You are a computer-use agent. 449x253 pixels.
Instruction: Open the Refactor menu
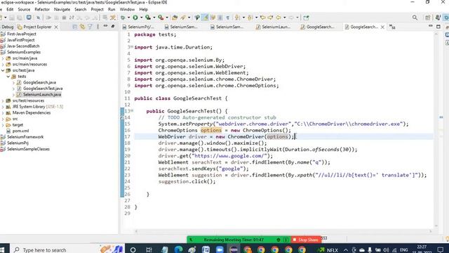[42, 9]
